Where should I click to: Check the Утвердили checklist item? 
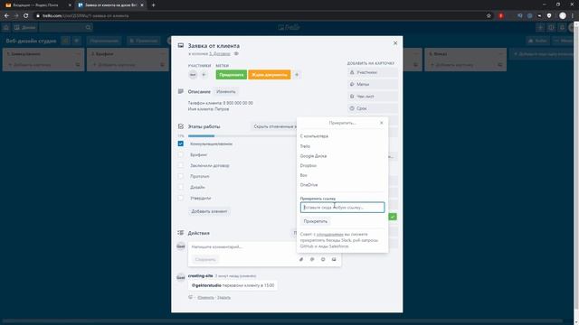(181, 198)
